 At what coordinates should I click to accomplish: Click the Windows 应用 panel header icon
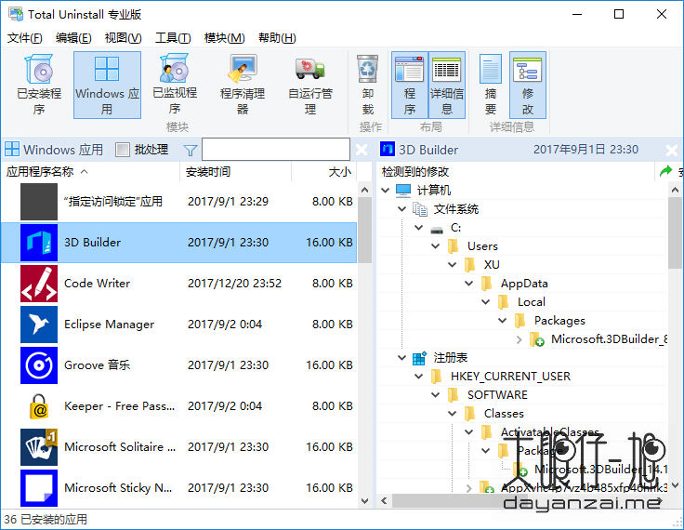click(12, 149)
